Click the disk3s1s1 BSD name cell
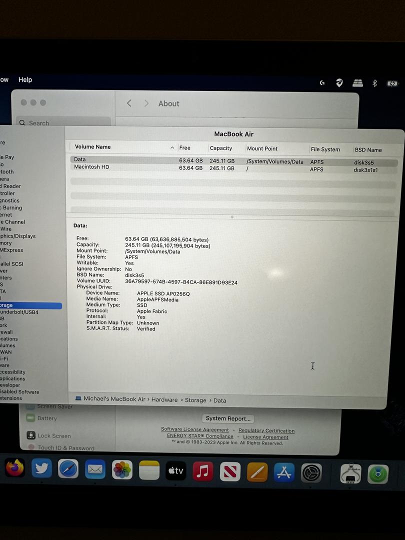 365,170
